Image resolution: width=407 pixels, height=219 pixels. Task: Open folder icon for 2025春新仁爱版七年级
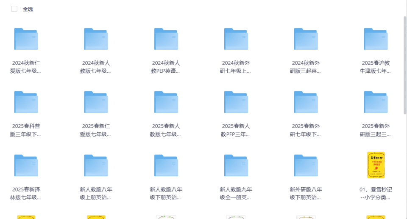coord(96,102)
